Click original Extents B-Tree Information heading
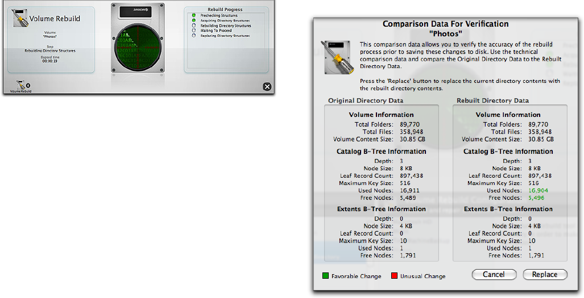Screen dimensions: 584x298 click(382, 209)
